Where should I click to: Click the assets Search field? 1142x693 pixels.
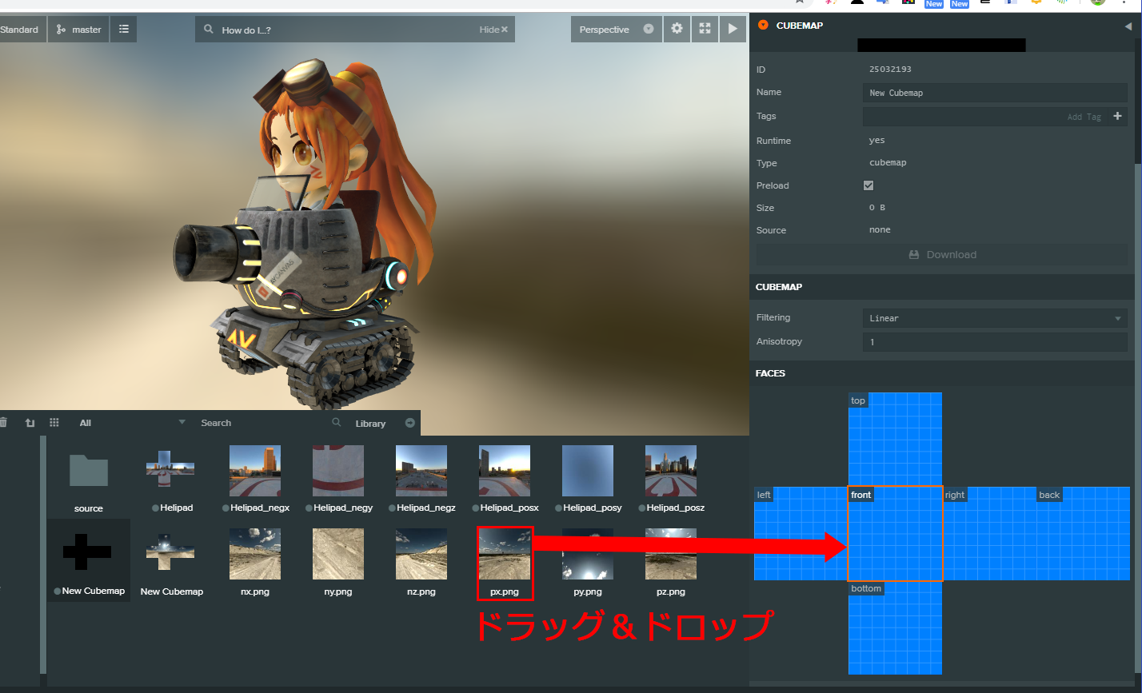coord(270,423)
